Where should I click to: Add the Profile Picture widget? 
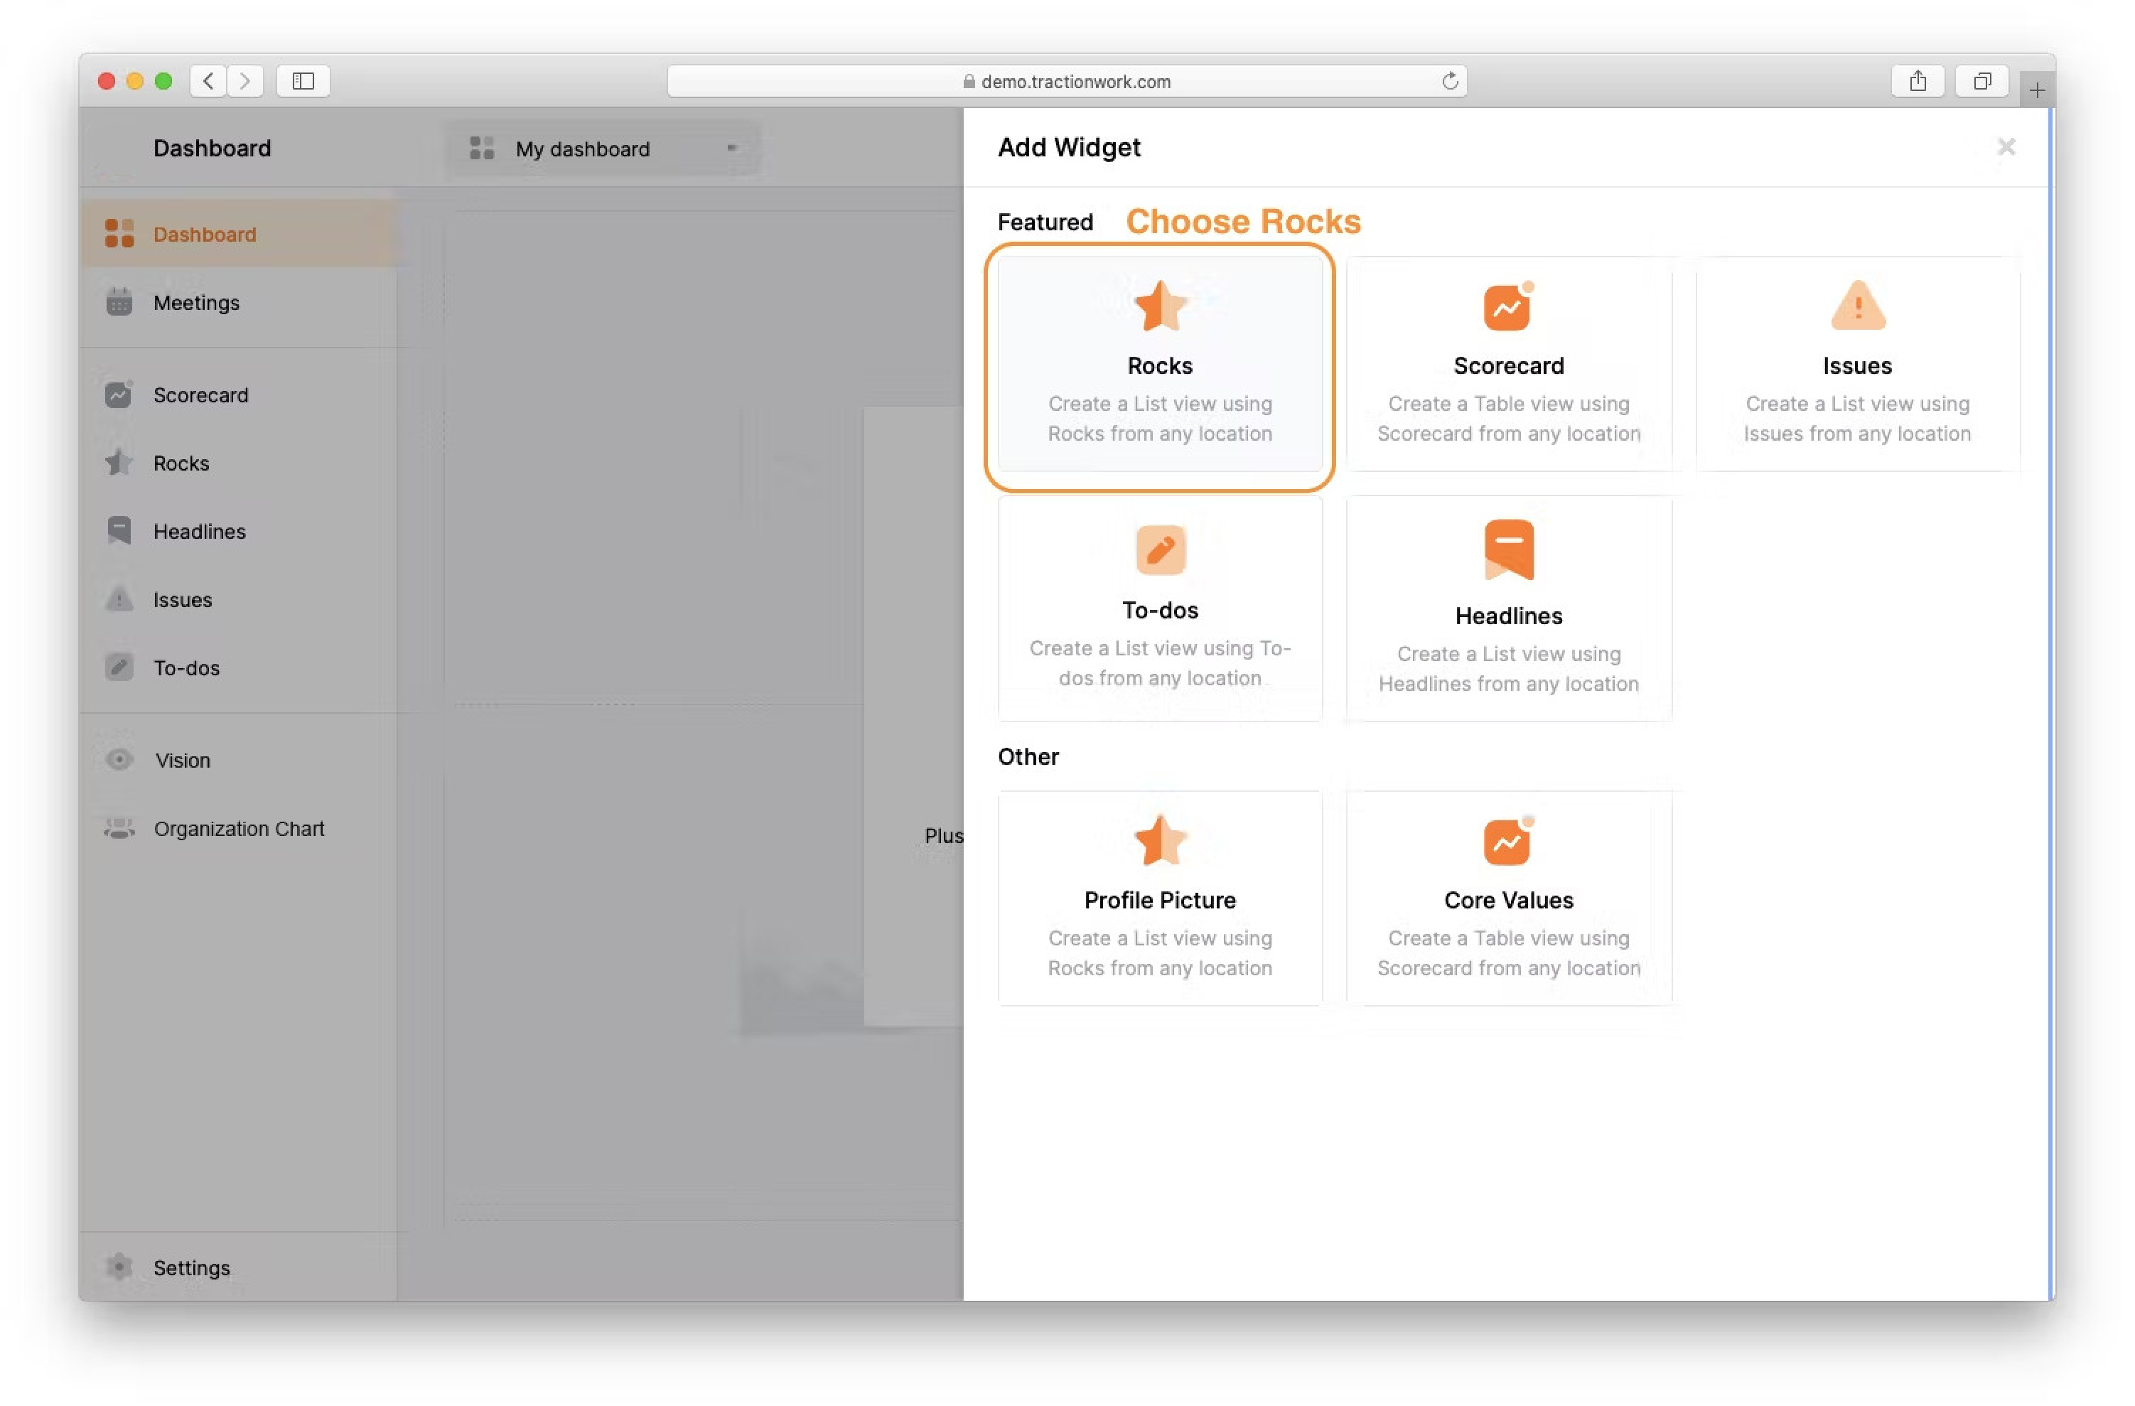click(1160, 898)
